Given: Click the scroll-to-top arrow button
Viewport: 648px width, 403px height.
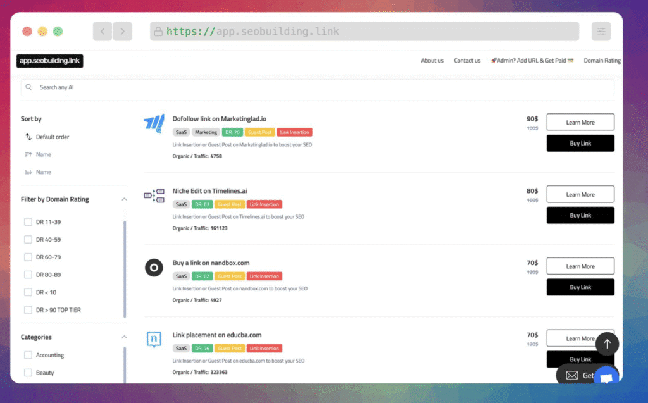Looking at the screenshot, I should click(x=607, y=344).
